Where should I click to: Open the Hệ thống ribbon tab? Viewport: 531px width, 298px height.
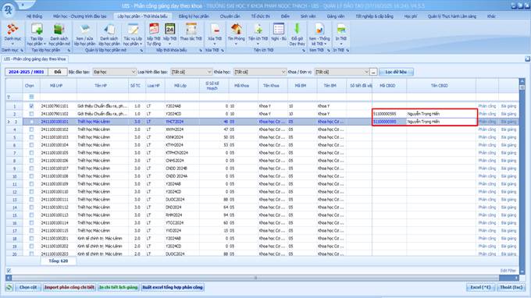coord(34,16)
